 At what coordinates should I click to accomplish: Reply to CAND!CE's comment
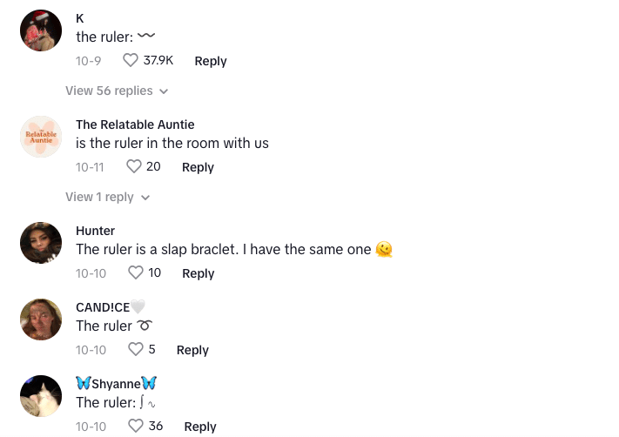click(x=192, y=350)
